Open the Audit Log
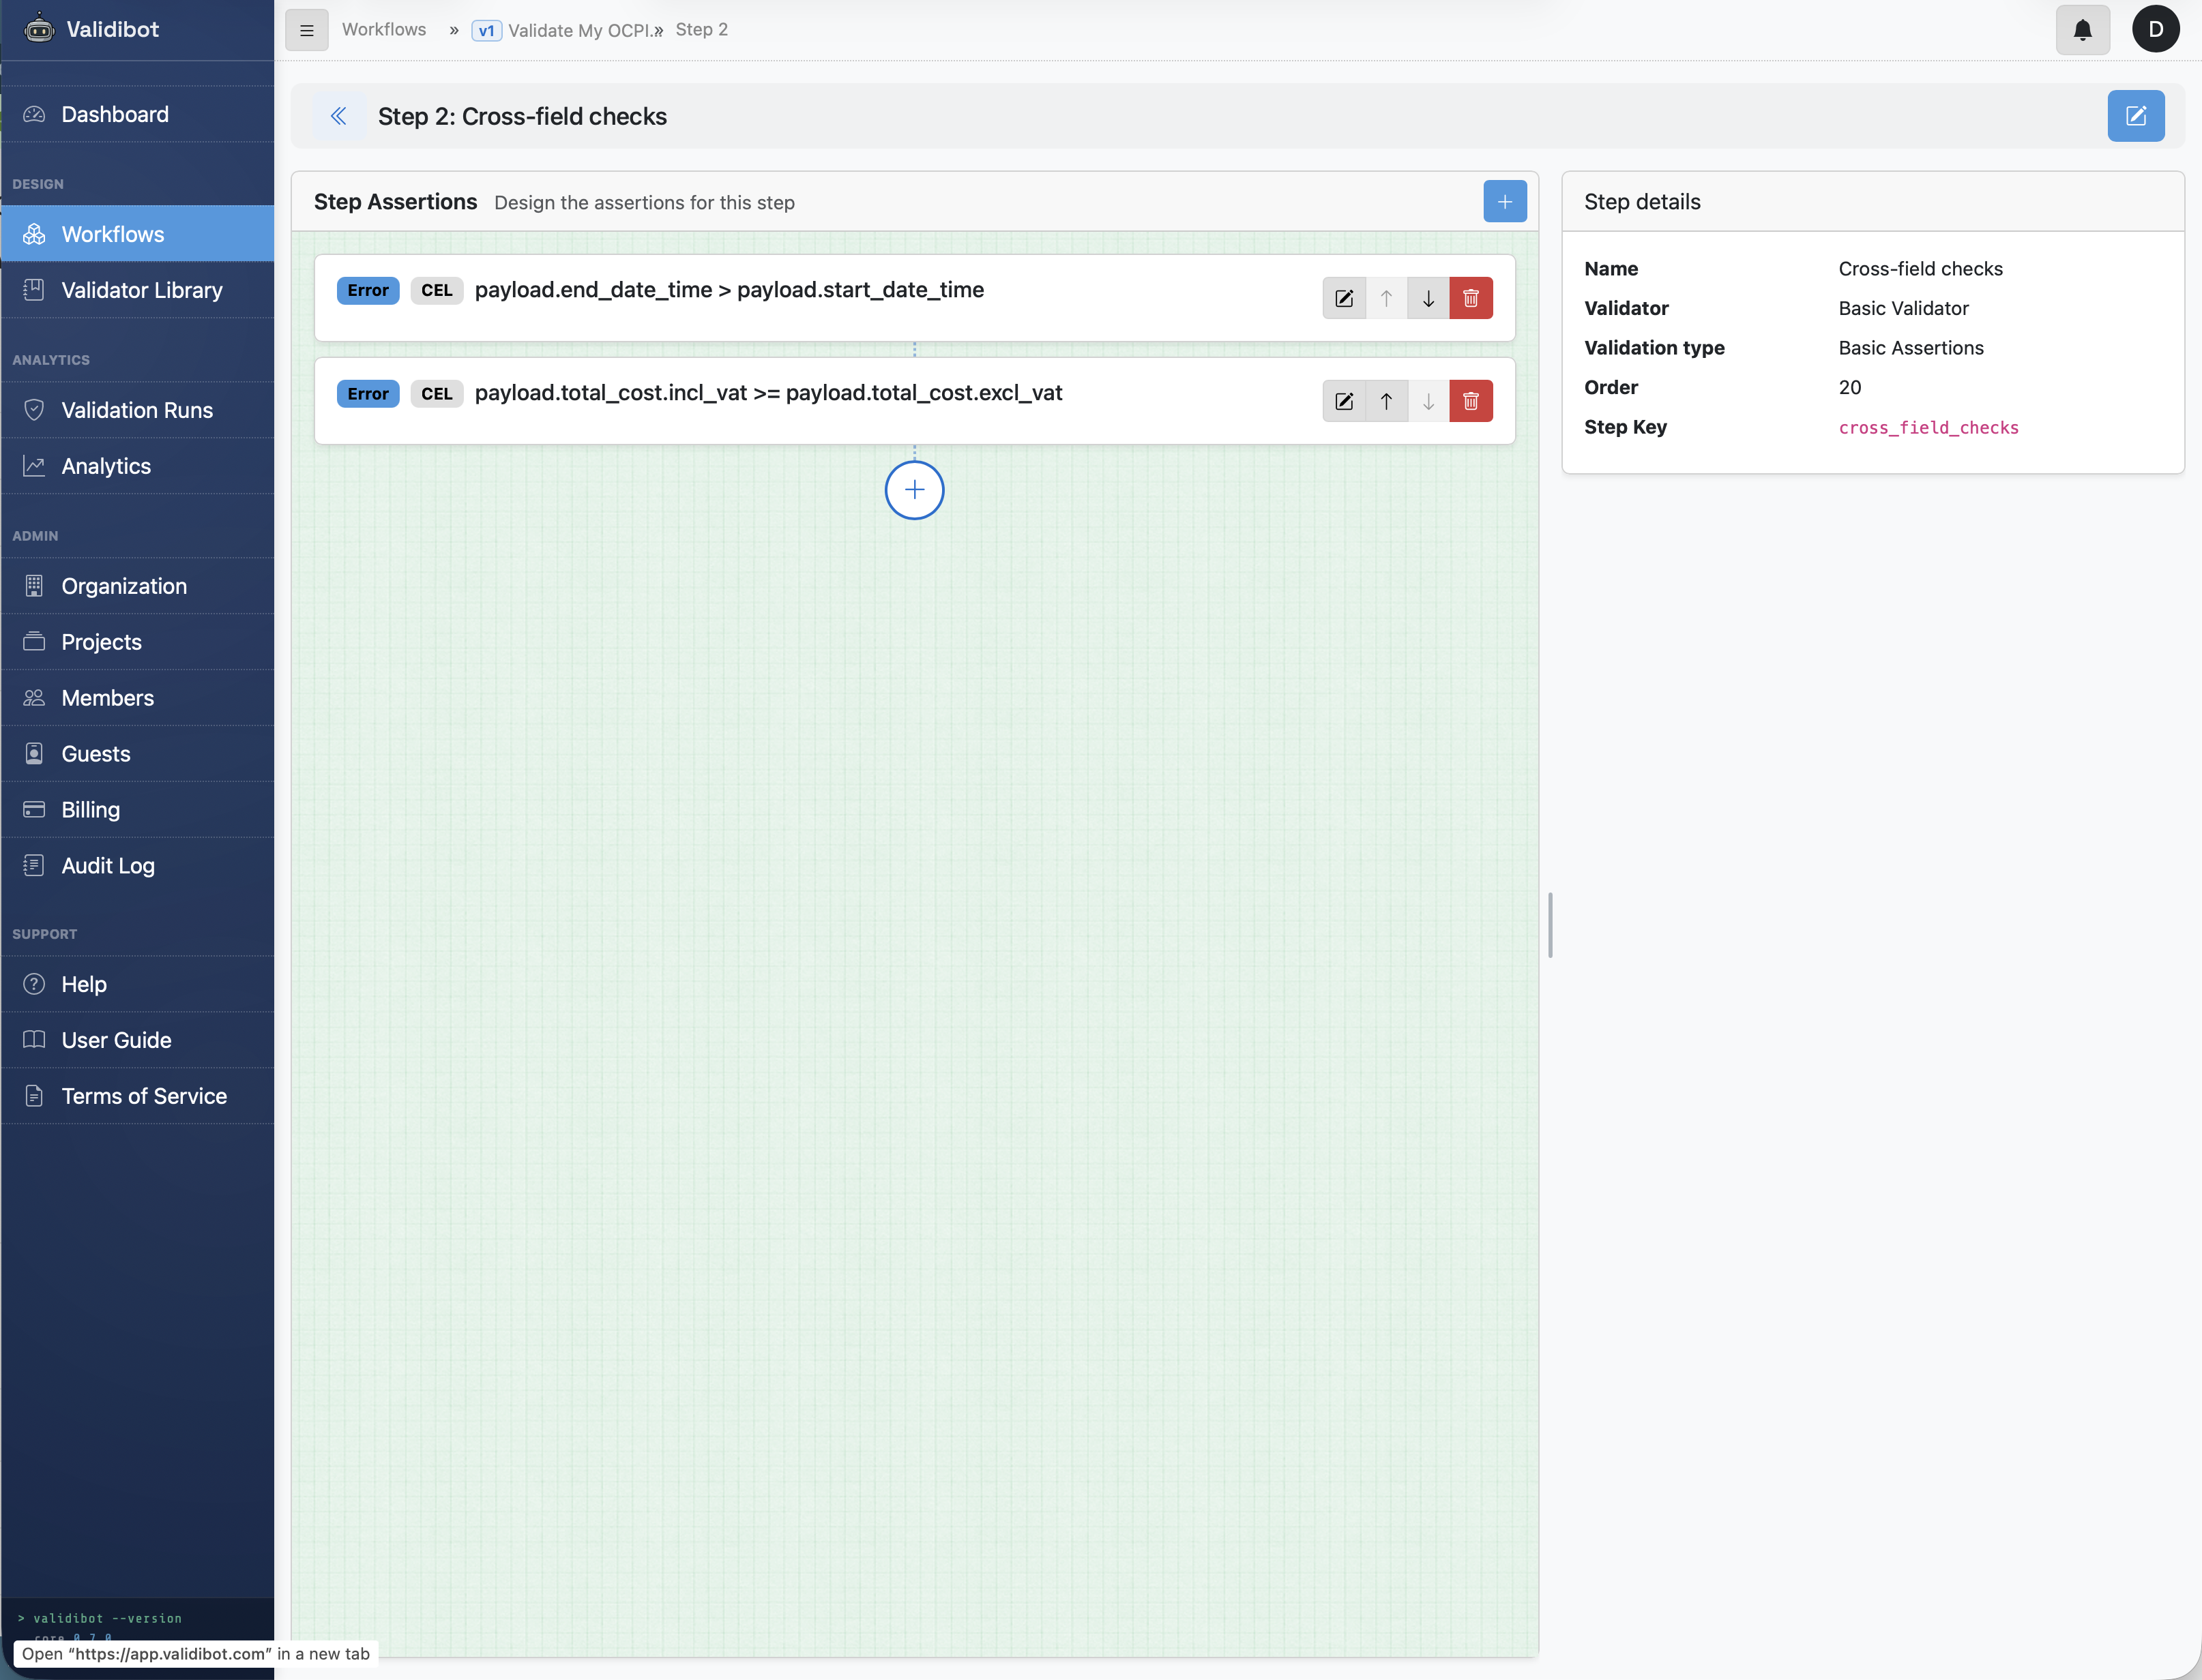Viewport: 2202px width, 1680px height. tap(137, 866)
